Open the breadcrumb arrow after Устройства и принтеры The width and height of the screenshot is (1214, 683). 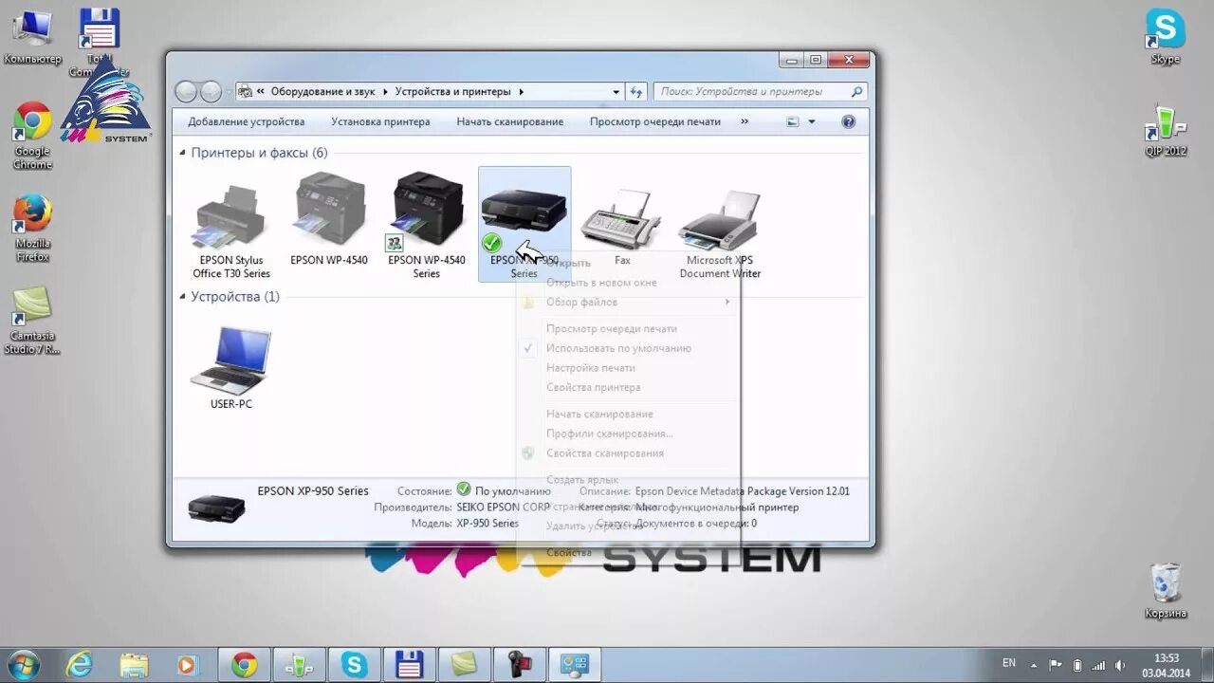tap(522, 92)
